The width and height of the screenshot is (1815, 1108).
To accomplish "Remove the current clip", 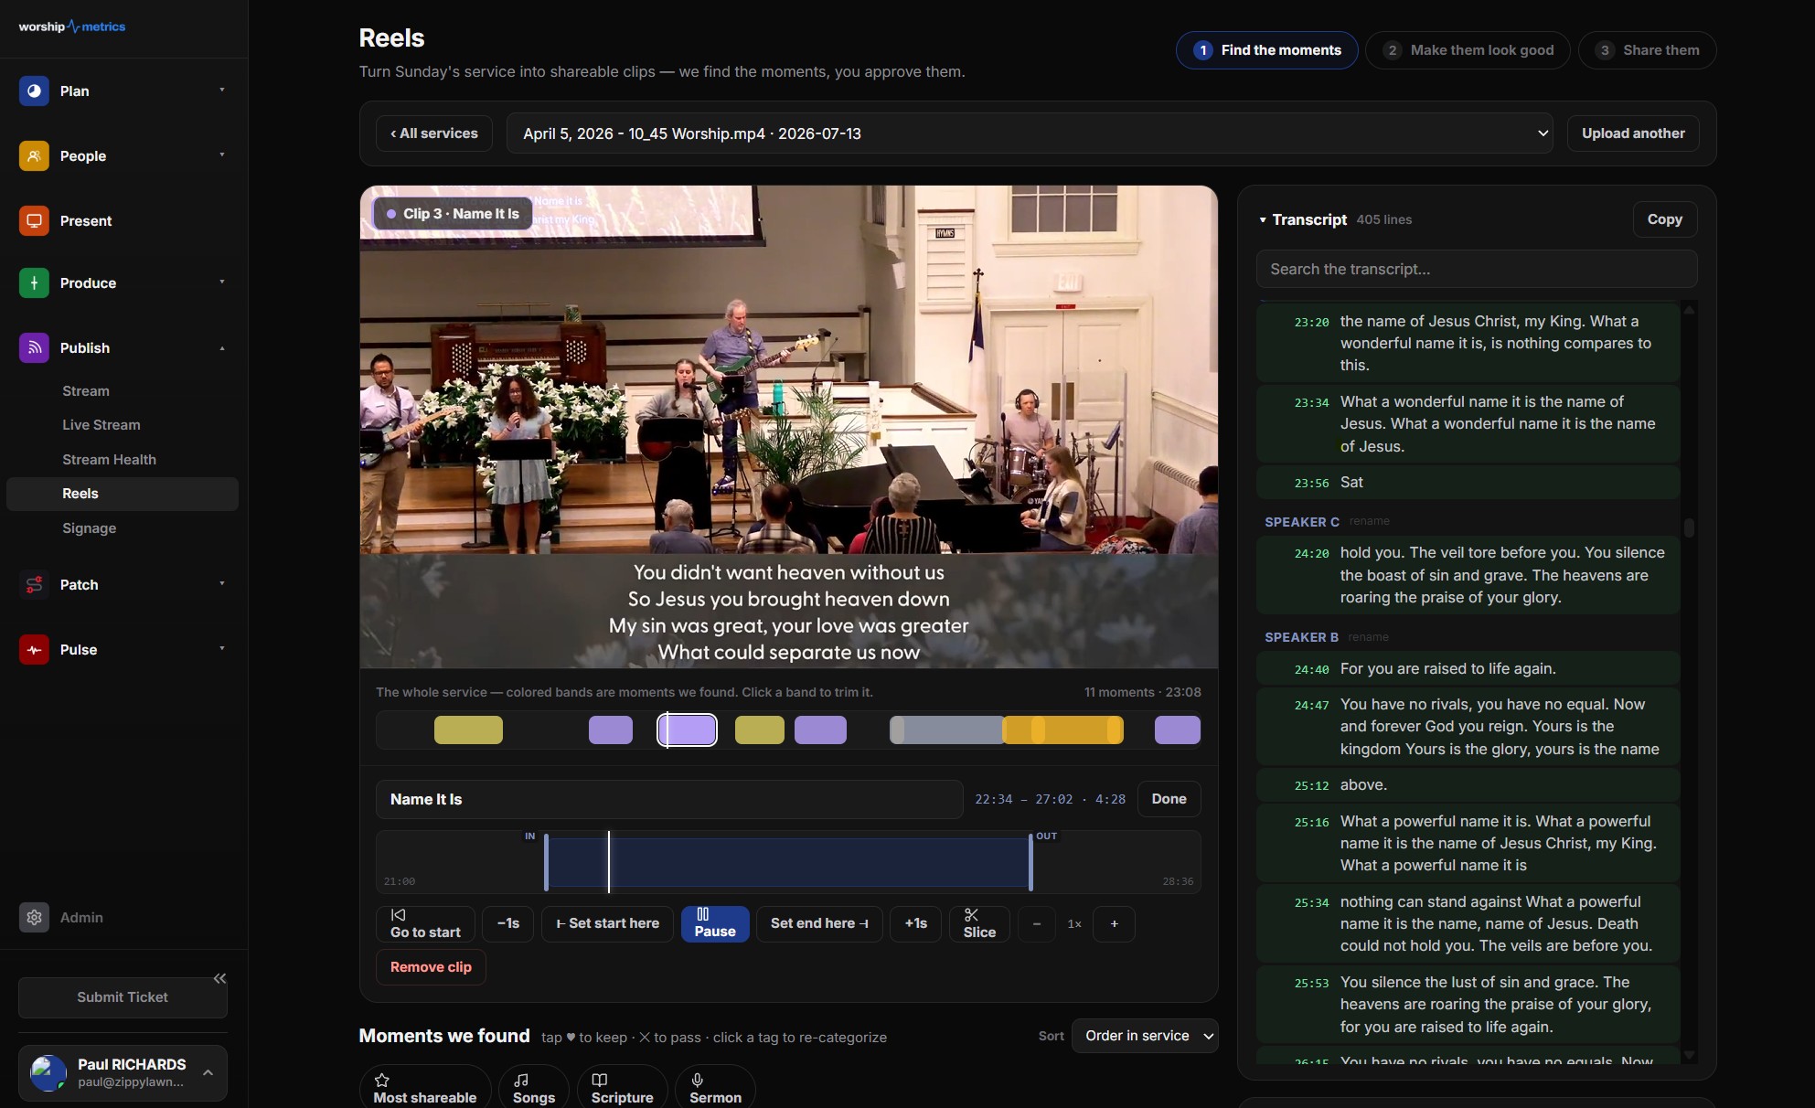I will click(431, 967).
